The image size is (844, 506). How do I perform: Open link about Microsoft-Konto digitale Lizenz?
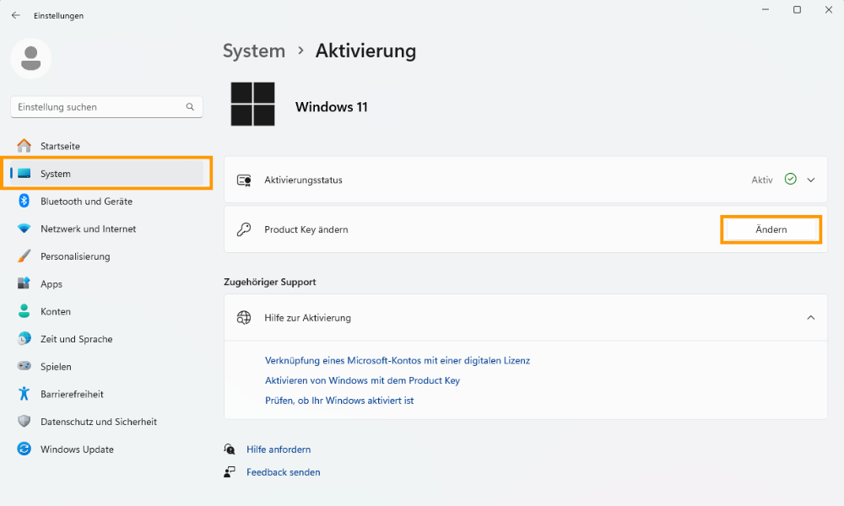[398, 360]
